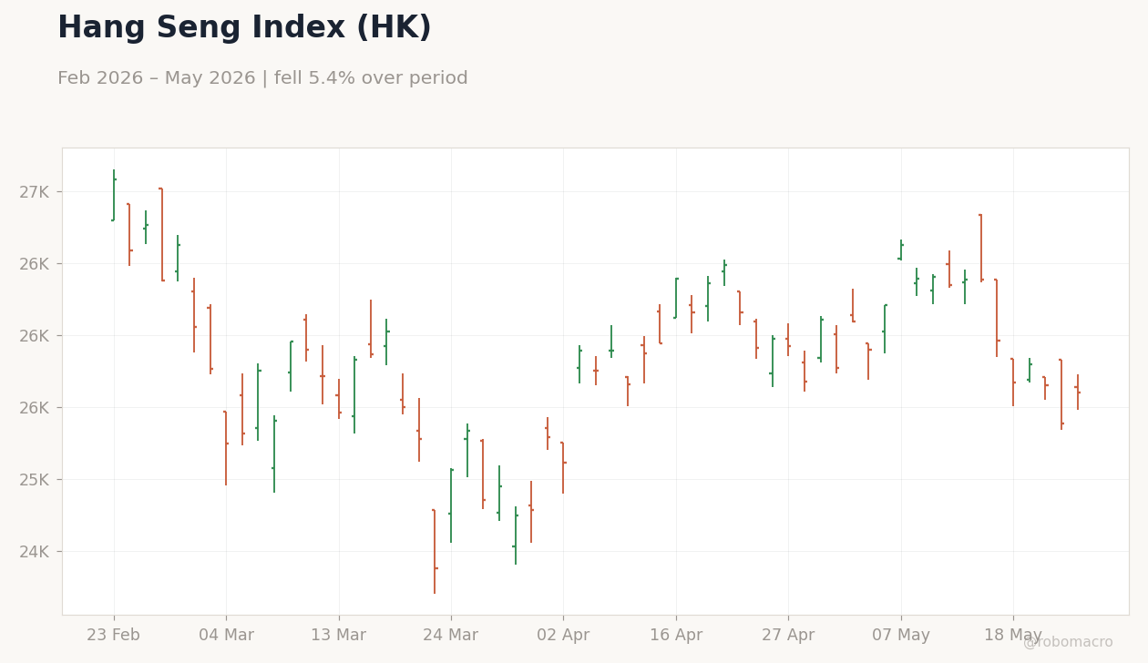Click the 02 Apr date label
1148x663 pixels.
pyautogui.click(x=563, y=636)
